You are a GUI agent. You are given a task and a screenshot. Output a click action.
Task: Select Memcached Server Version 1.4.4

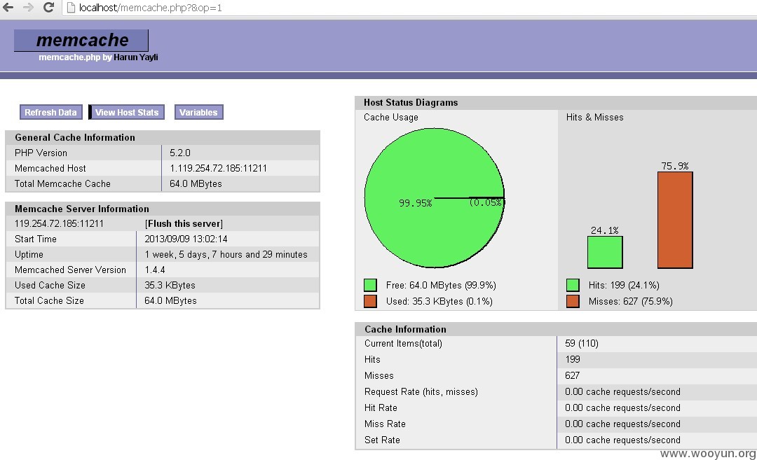coord(154,270)
